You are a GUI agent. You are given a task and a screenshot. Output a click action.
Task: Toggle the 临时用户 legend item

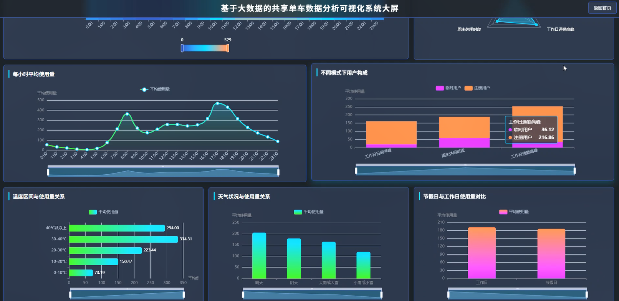point(449,88)
